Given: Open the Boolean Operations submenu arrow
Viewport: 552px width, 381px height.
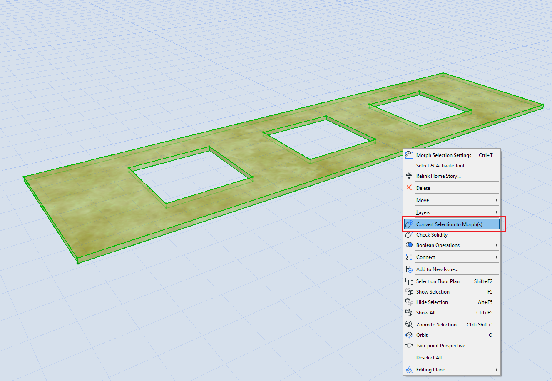Looking at the screenshot, I should click(x=496, y=245).
